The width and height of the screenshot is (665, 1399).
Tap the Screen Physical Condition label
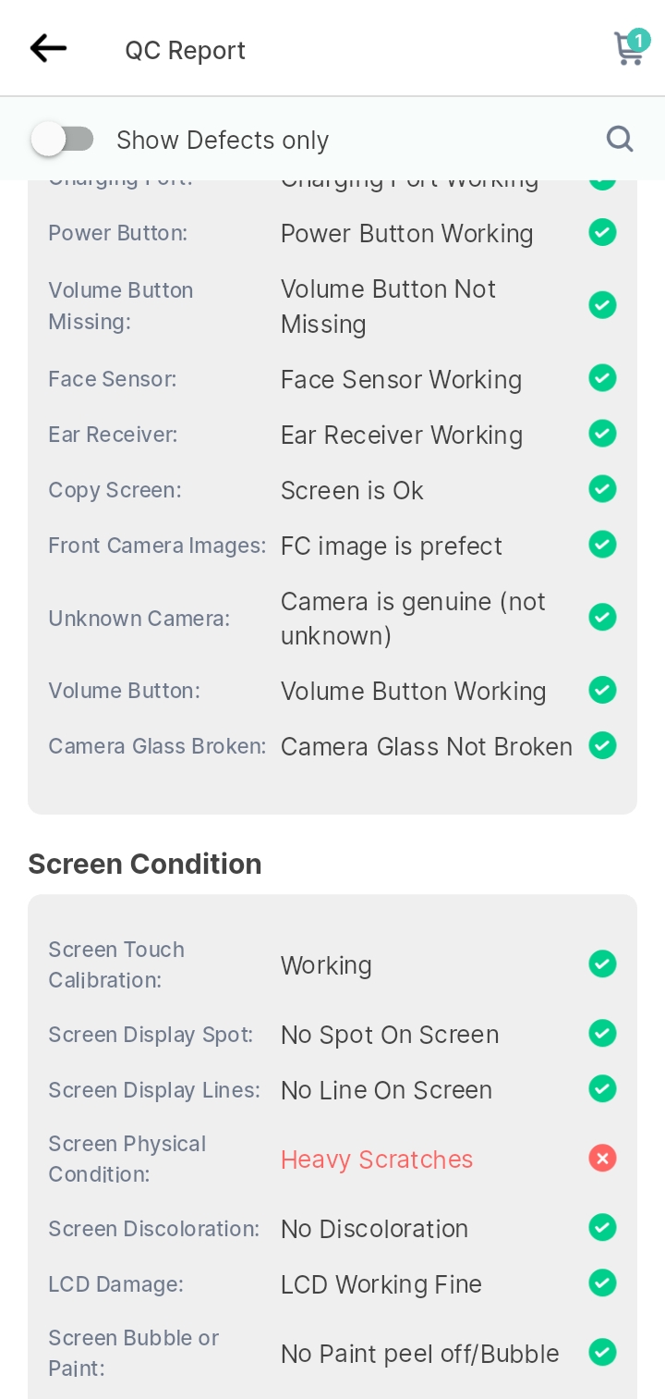tap(127, 1159)
